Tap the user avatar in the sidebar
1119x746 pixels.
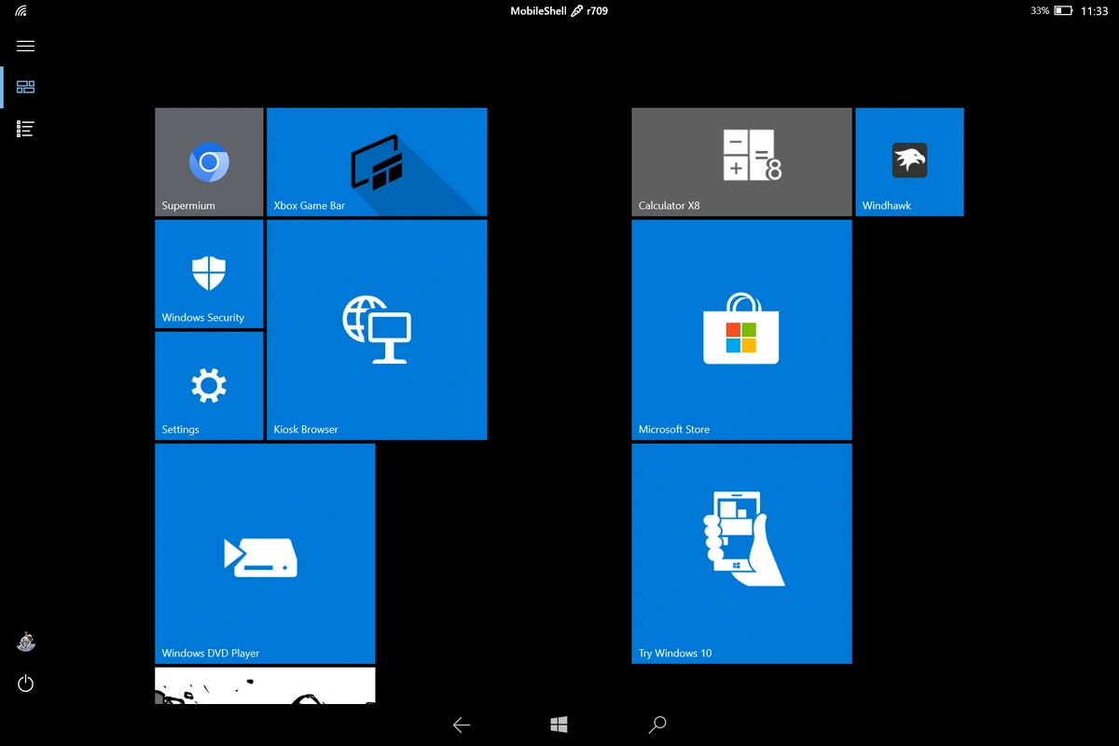(x=25, y=642)
